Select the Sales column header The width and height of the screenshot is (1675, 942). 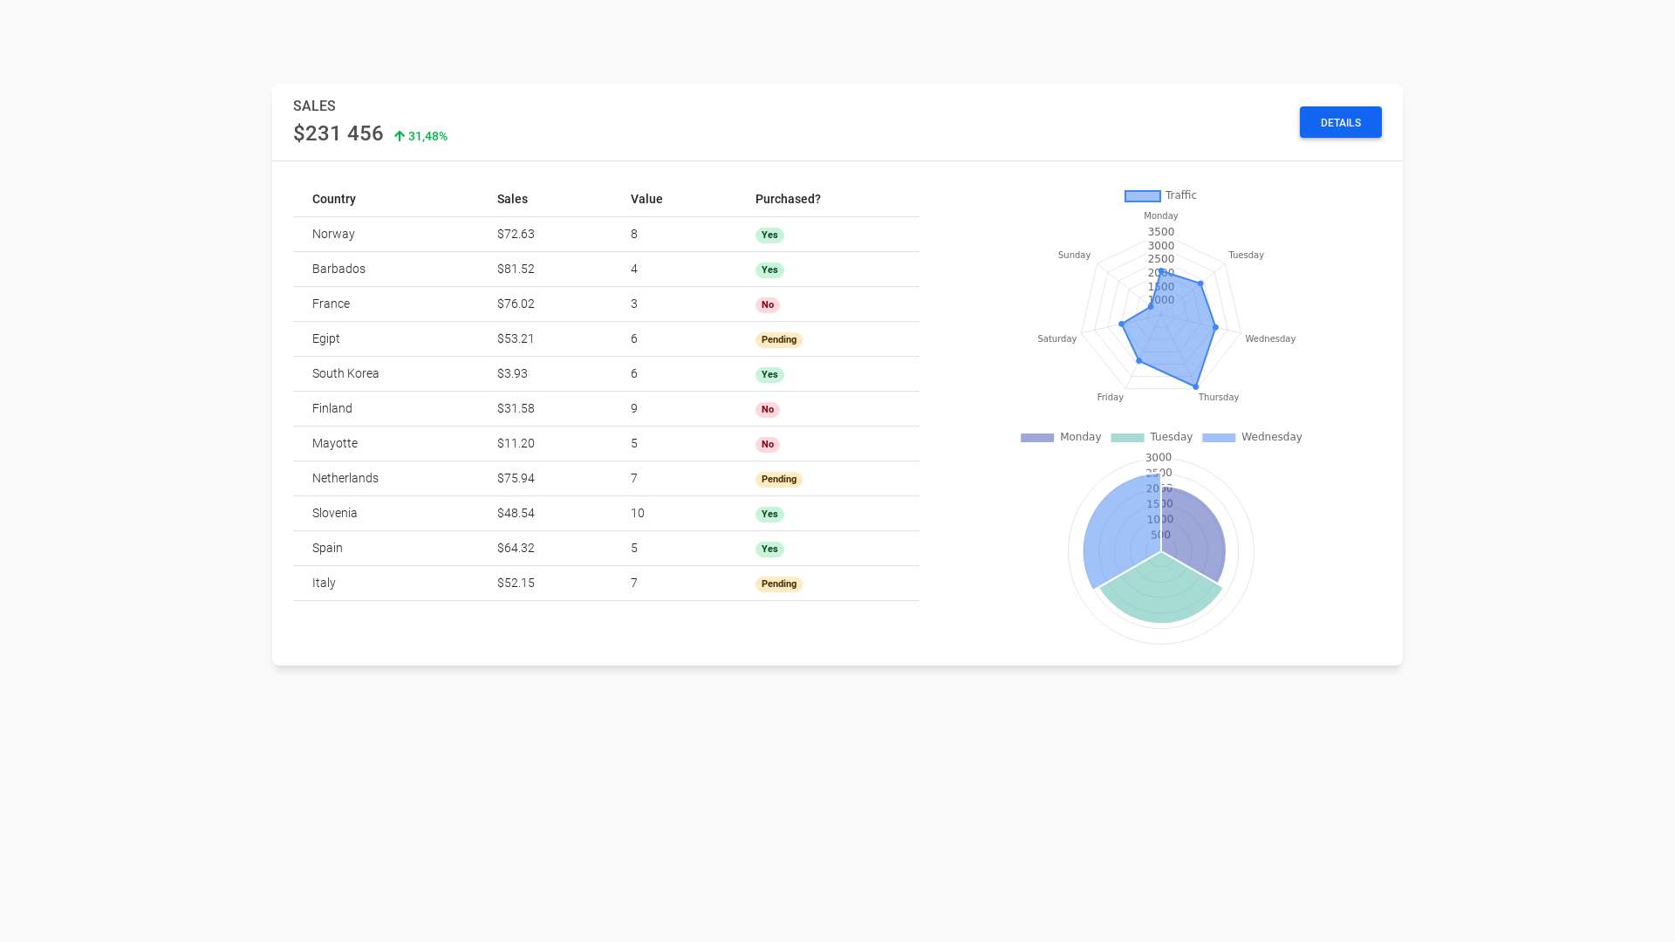click(512, 199)
